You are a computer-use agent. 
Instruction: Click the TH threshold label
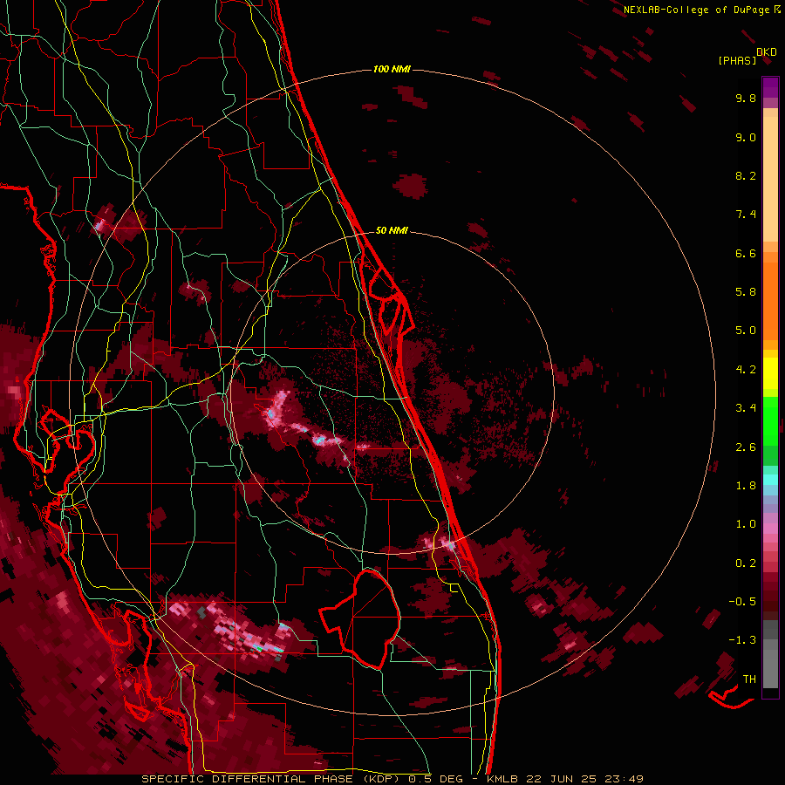pos(749,679)
